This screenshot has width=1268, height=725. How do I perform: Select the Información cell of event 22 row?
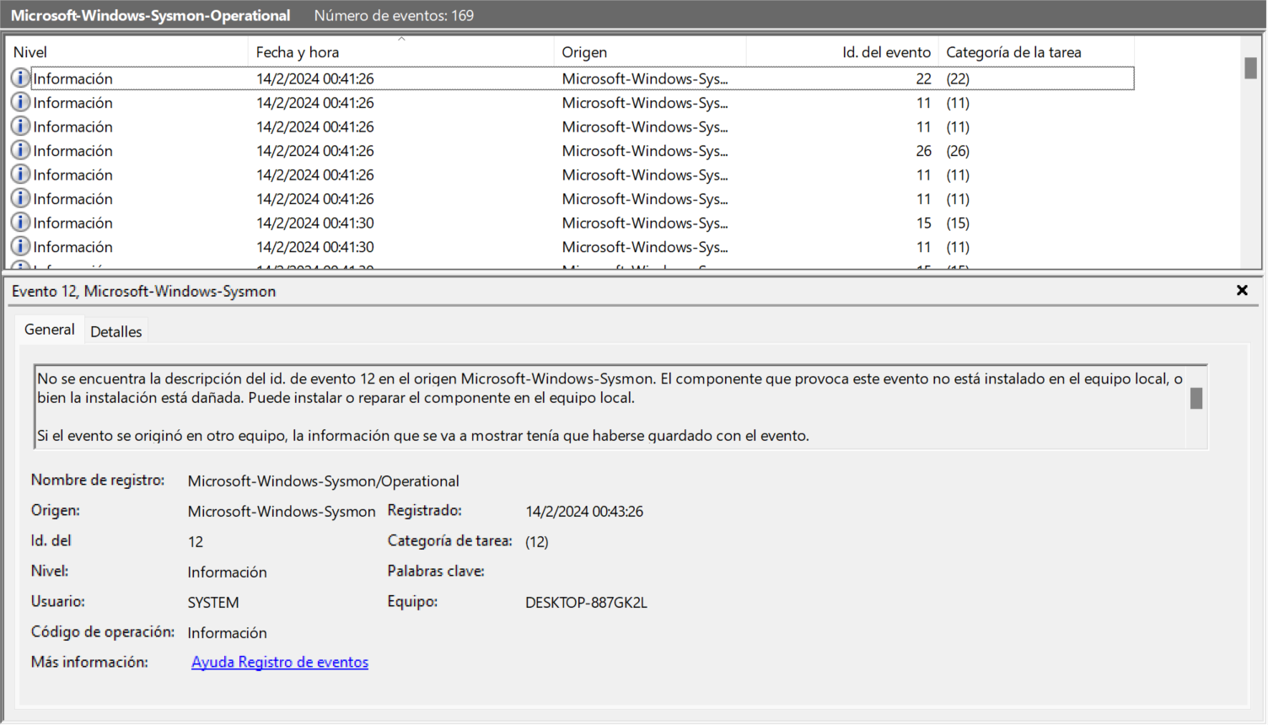coord(73,79)
